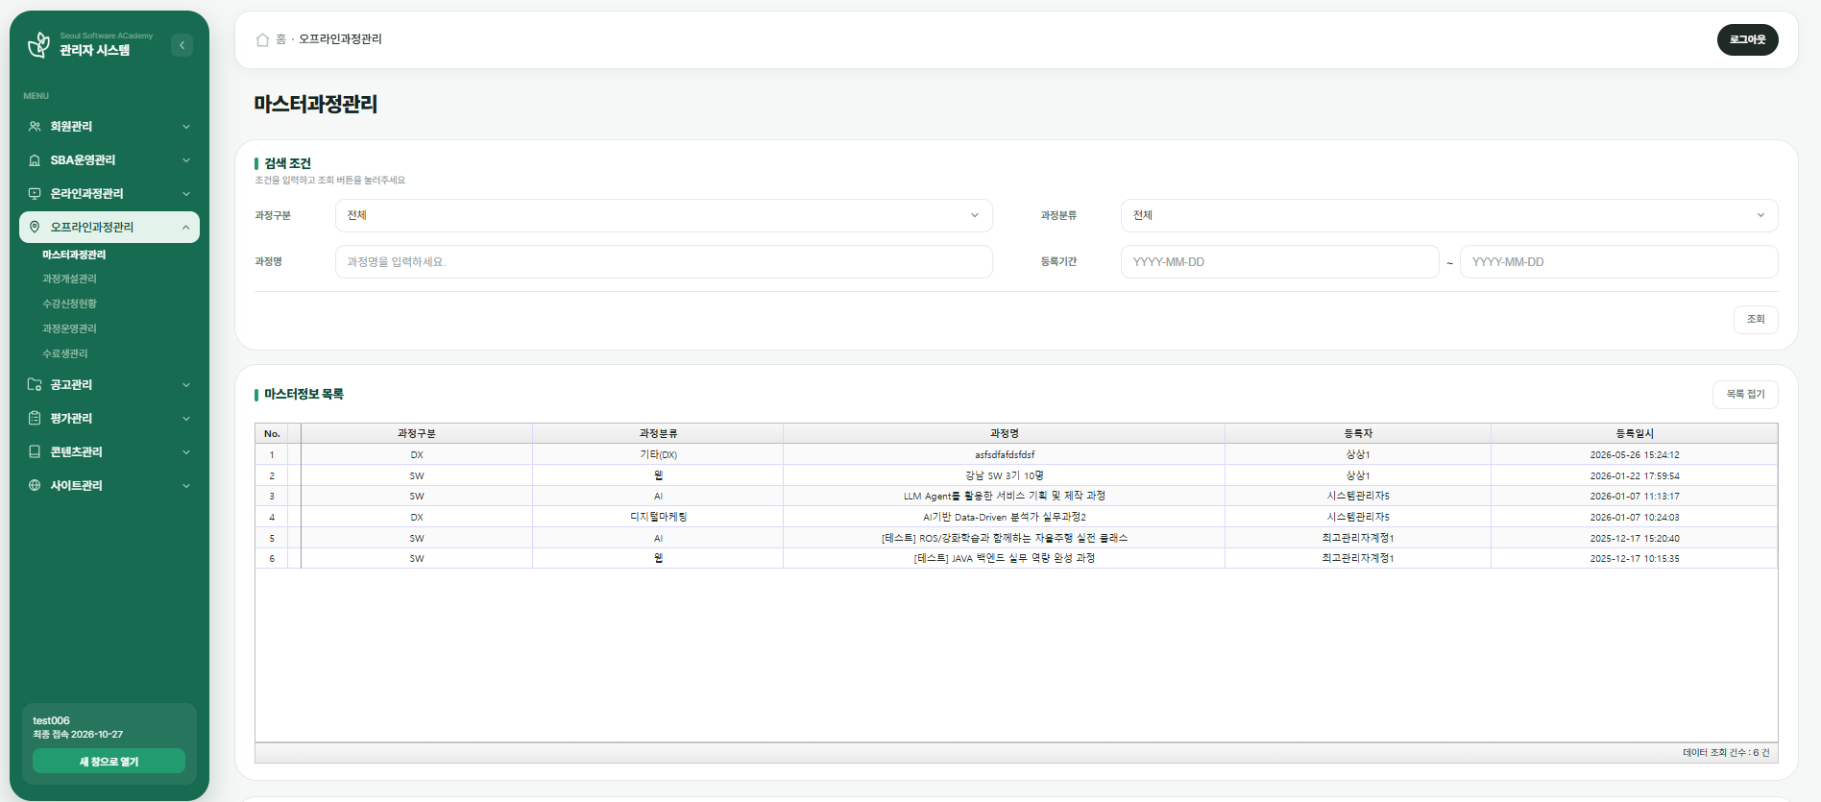1821x802 pixels.
Task: Expand the 온라인과정관리 menu chevron
Action: pos(186,194)
